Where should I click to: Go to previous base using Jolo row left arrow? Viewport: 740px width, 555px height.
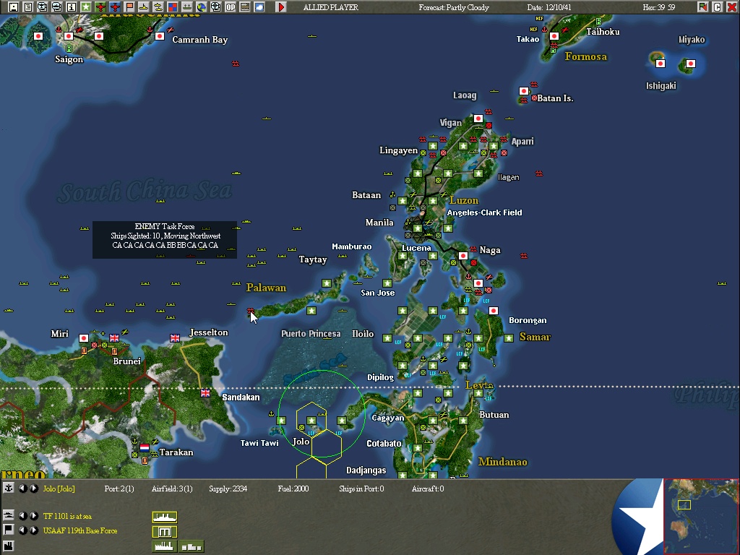[22, 489]
